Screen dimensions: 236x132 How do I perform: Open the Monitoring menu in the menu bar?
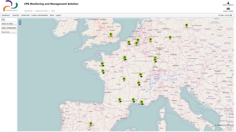(6, 15)
